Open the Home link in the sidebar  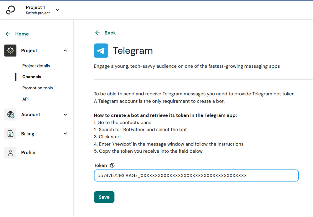pos(22,34)
